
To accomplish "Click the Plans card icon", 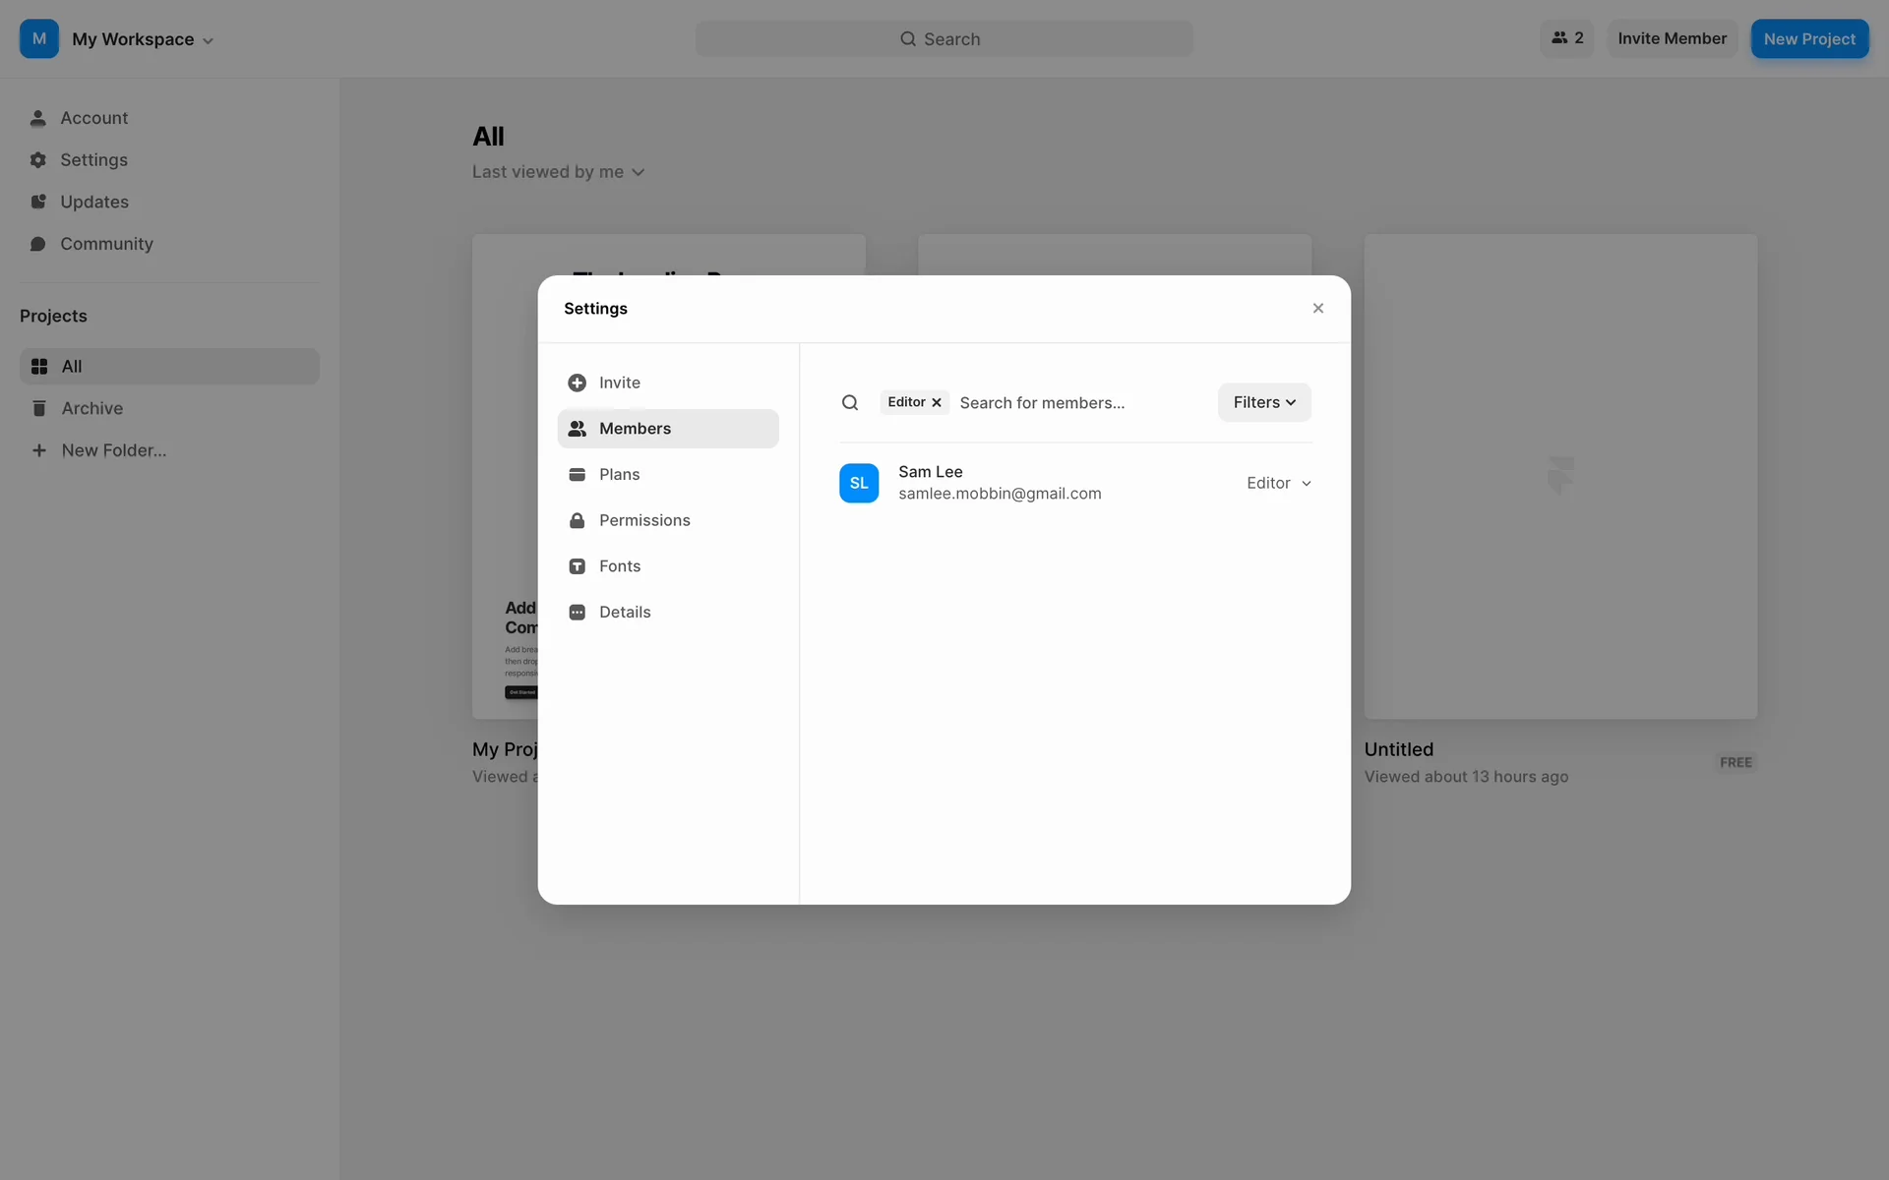I will click(x=578, y=474).
